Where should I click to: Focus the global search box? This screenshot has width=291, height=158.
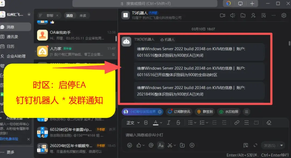click(x=145, y=4)
